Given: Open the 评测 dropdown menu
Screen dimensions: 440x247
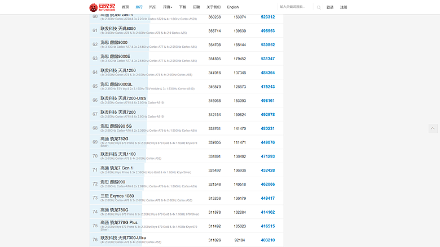Looking at the screenshot, I should 168,7.
